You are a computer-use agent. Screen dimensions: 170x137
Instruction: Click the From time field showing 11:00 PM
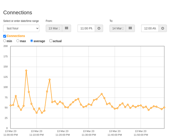86,28
